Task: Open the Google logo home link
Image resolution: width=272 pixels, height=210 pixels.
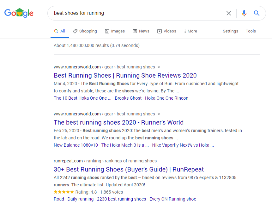Action: pos(19,13)
